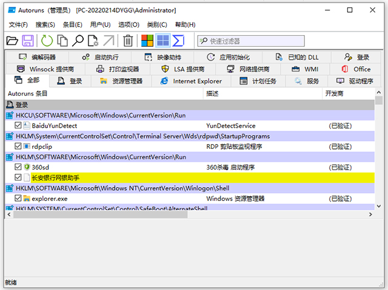This screenshot has height=290, width=388.
Task: Click the Open file toolbar icon
Action: pos(12,41)
